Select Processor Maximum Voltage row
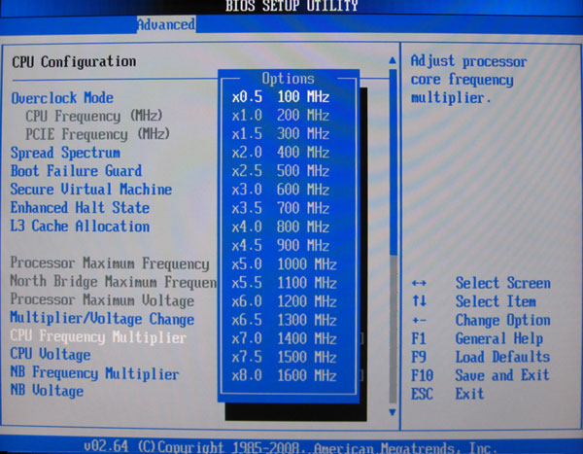583x454 pixels. coord(102,300)
